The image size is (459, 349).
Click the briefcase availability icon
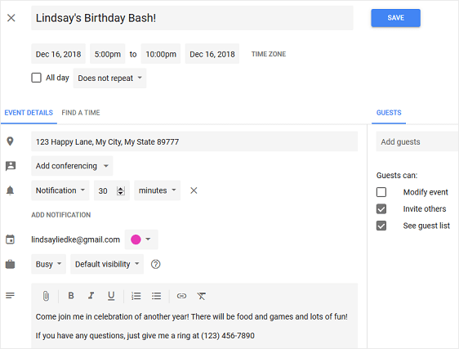click(x=11, y=264)
